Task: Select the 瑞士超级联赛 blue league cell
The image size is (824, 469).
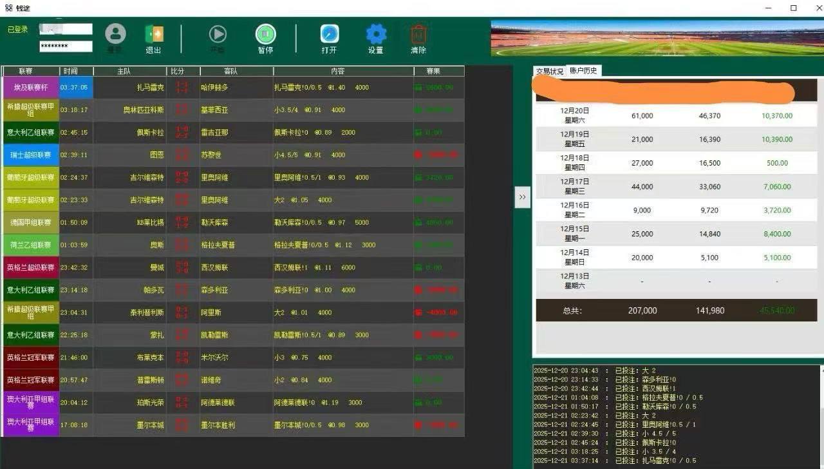Action: pos(31,155)
